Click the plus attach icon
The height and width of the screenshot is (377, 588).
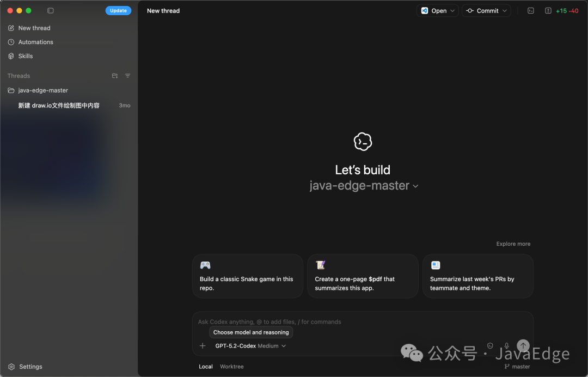203,346
